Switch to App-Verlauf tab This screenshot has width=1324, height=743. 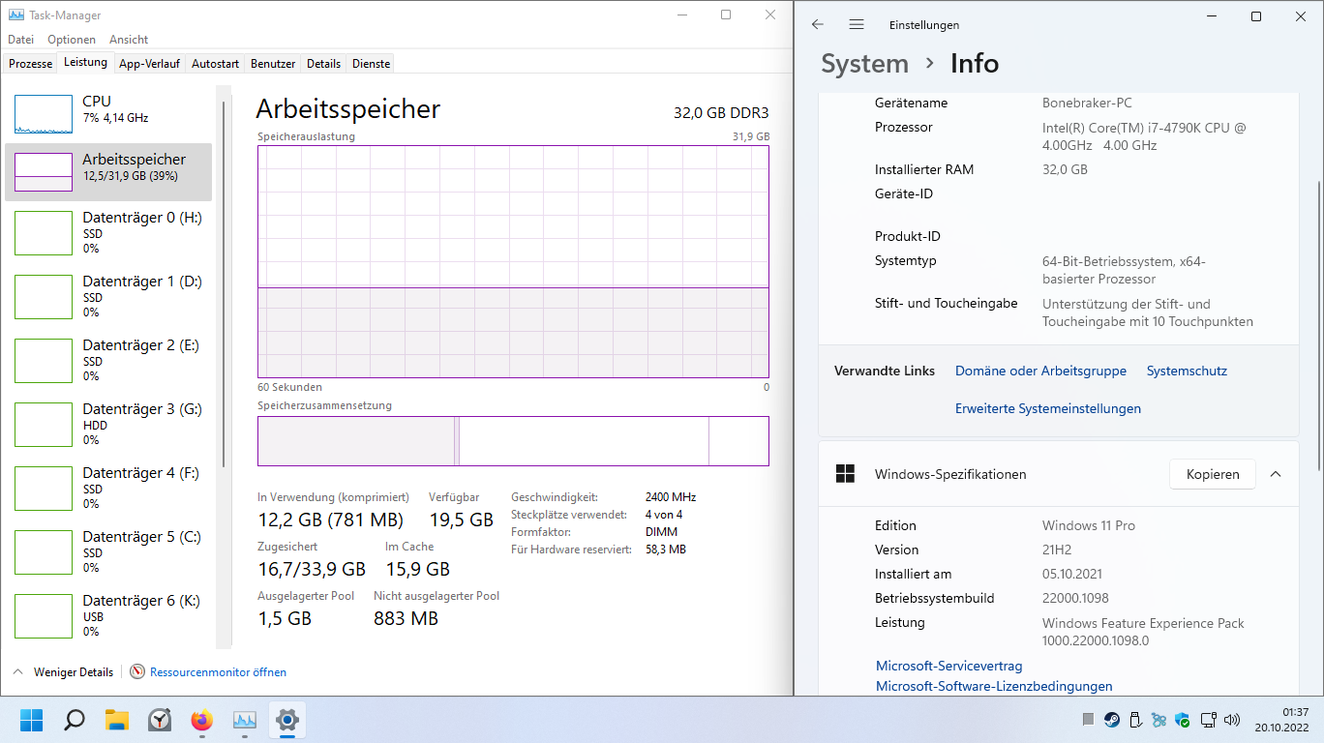(x=149, y=64)
